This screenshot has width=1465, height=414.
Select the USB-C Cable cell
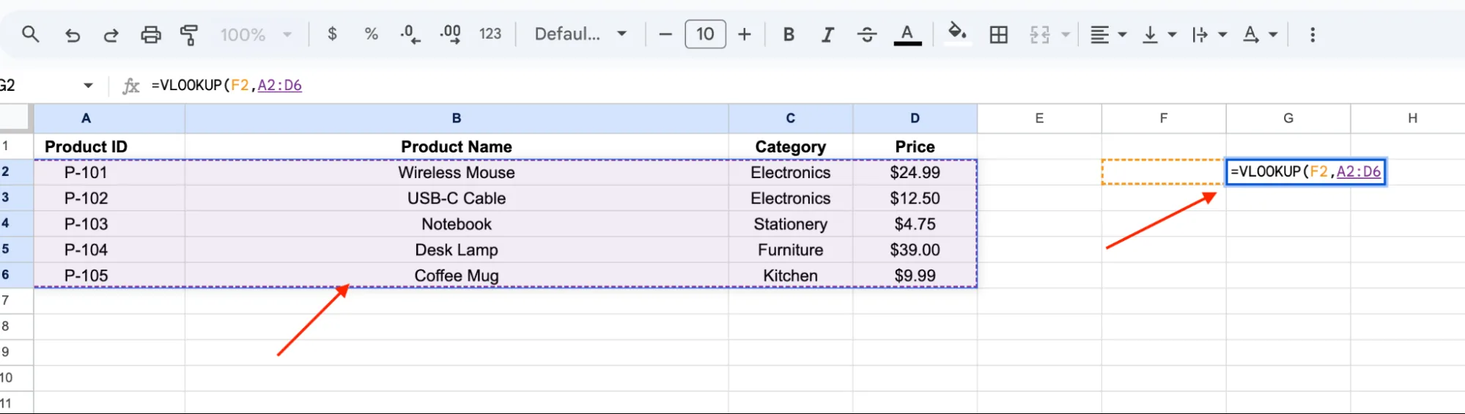point(457,198)
